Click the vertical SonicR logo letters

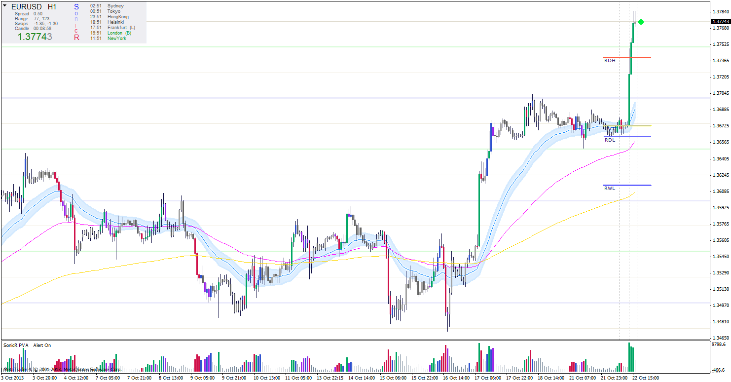76,22
